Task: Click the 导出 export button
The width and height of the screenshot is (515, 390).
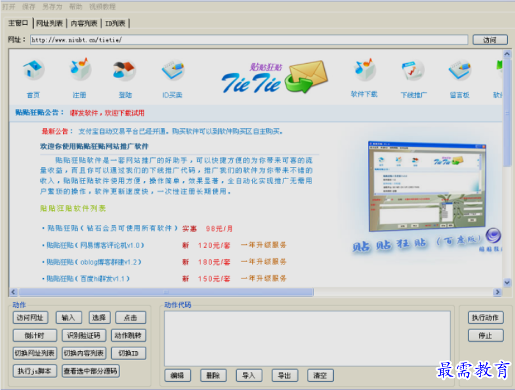Action: [x=285, y=375]
